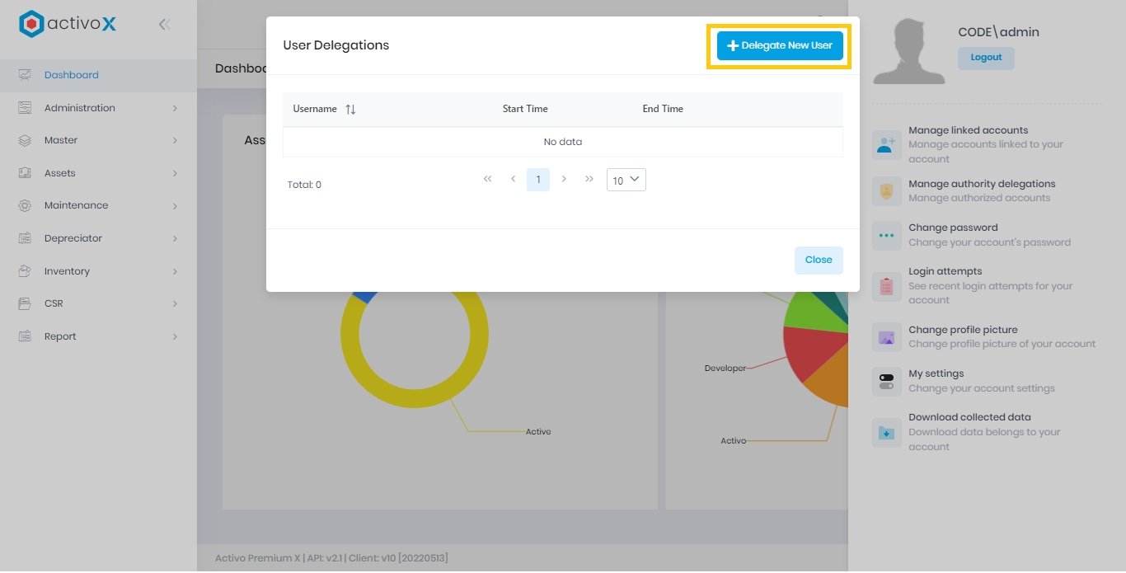Open the Maintenance section icon
This screenshot has width=1126, height=573.
(x=23, y=205)
